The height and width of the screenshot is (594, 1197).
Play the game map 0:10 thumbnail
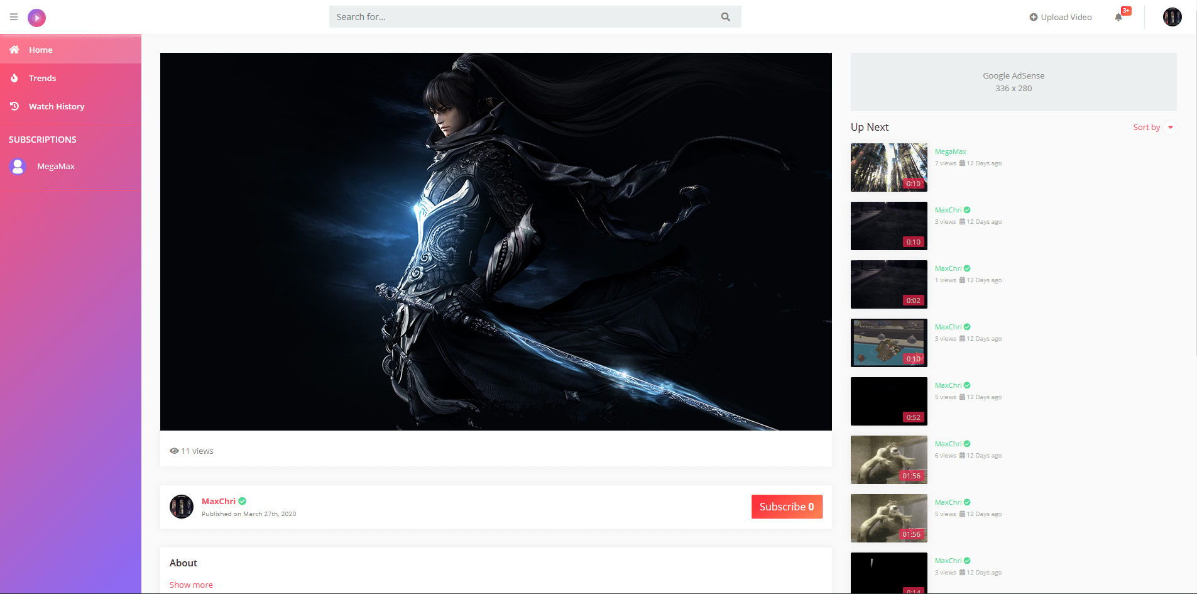tap(888, 343)
